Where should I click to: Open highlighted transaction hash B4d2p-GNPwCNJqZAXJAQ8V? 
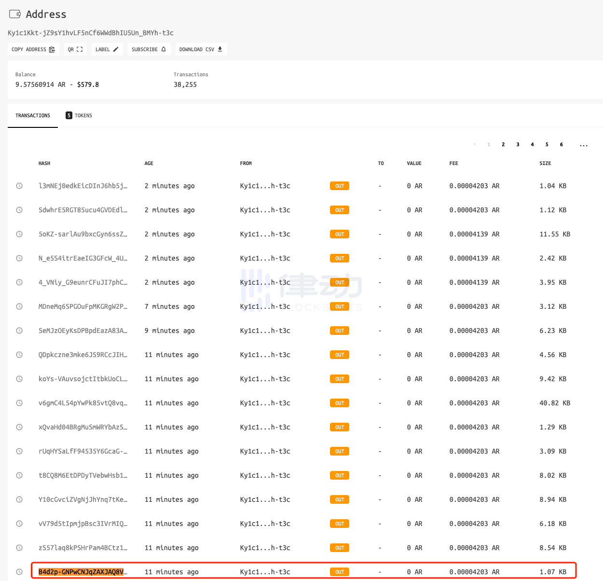tap(82, 572)
